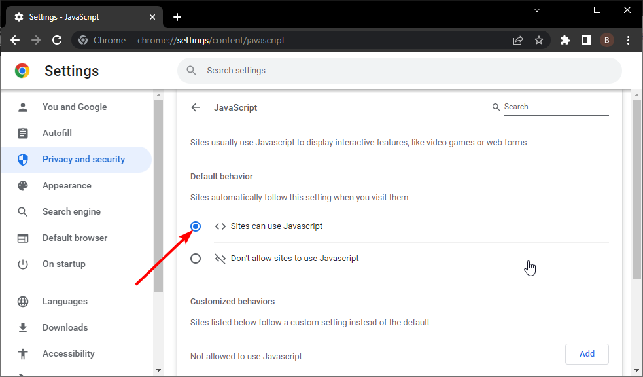
Task: Open the Autofill section
Action: [x=77, y=134]
